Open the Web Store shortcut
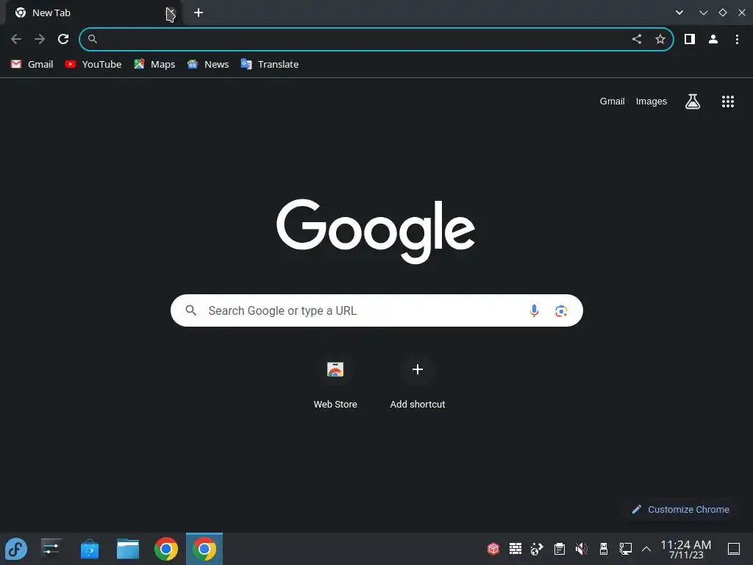 [335, 382]
